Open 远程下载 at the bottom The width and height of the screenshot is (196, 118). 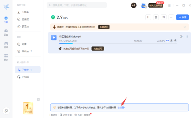66,115
